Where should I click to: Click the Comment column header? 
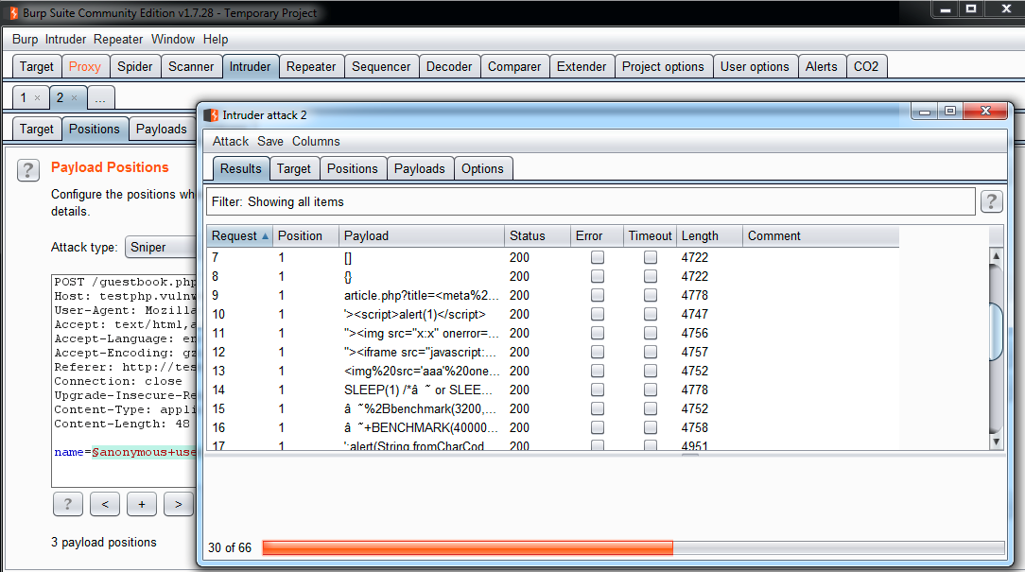821,236
